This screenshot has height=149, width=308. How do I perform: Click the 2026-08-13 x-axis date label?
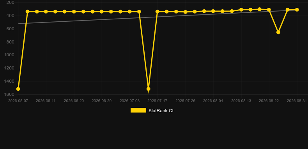tap(241, 101)
